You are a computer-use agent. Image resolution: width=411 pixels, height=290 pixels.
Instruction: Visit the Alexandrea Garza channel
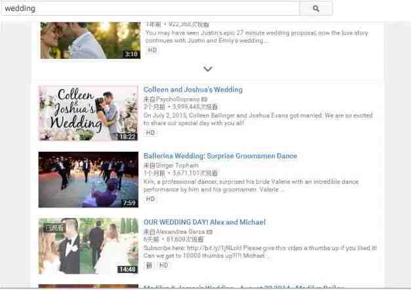click(180, 232)
